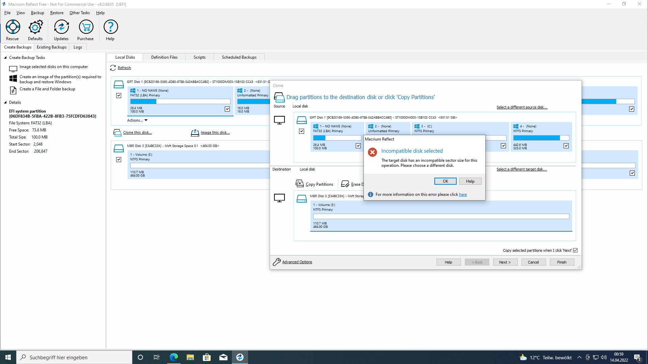Collapse the Create Backup Tasks section

5,58
